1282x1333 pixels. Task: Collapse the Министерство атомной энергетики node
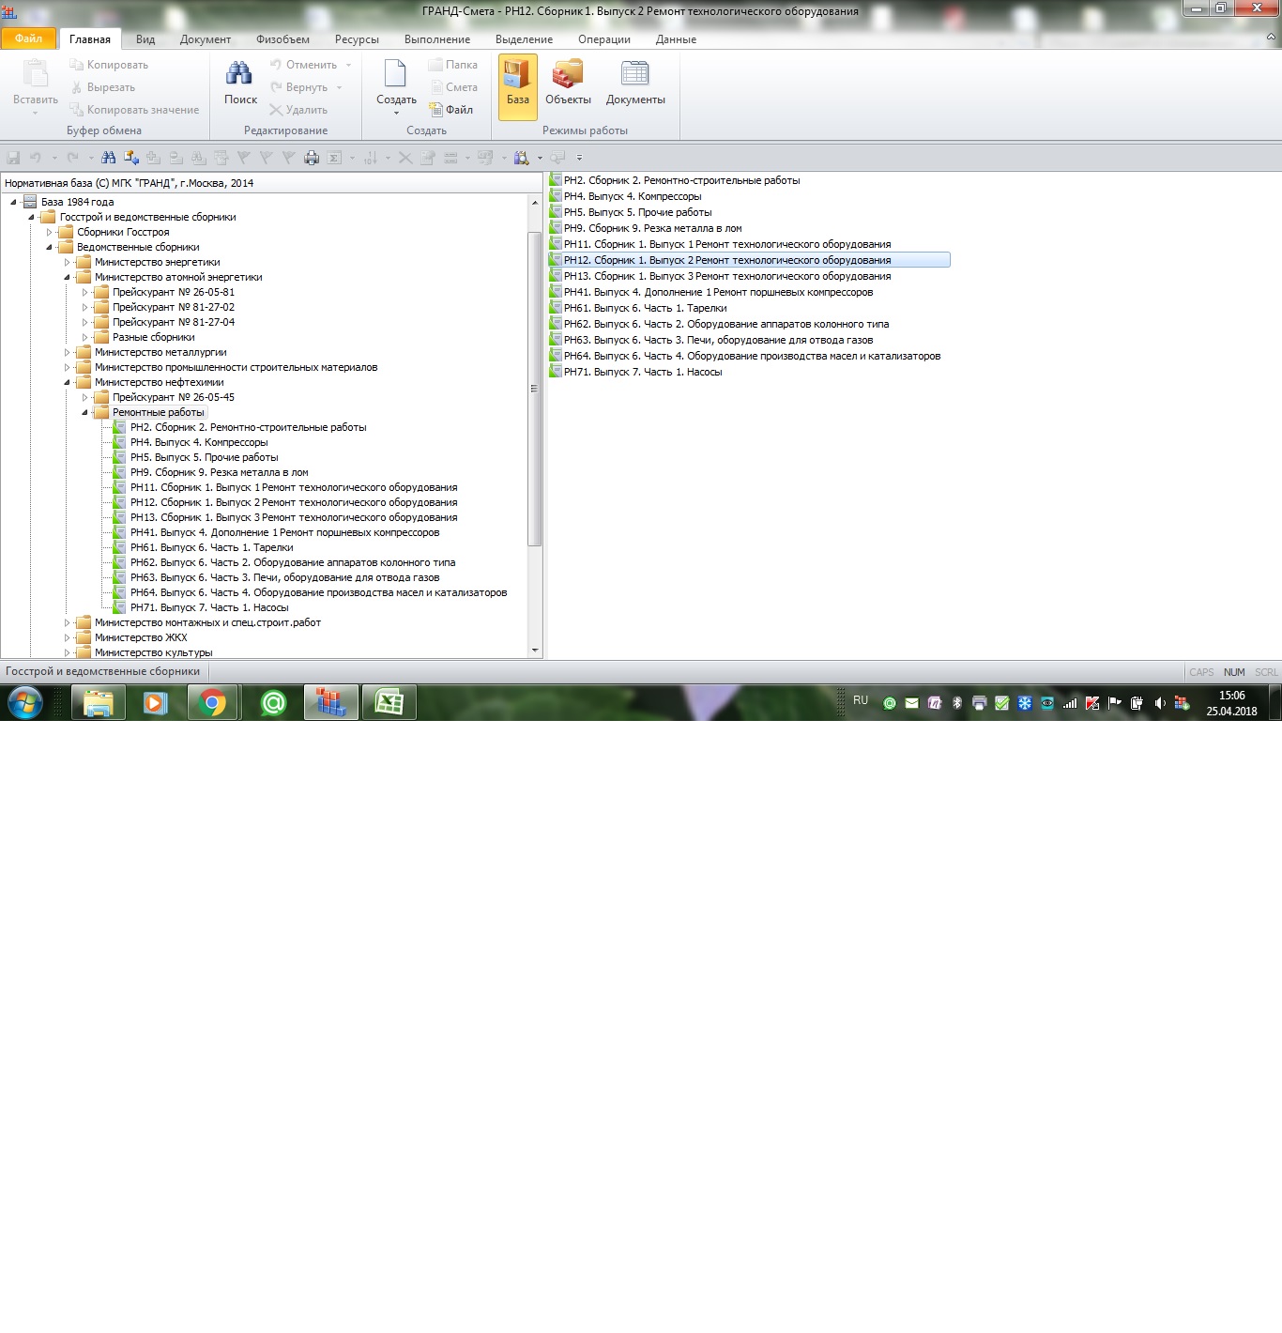click(67, 277)
